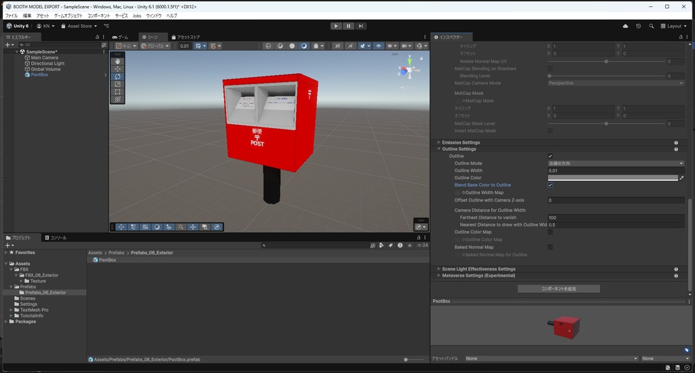Open the first menu bar item
The height and width of the screenshot is (373, 695).
point(11,16)
